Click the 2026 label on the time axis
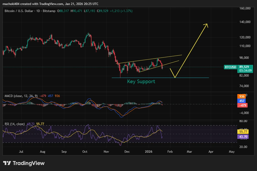The height and width of the screenshot is (171, 257). (149, 151)
